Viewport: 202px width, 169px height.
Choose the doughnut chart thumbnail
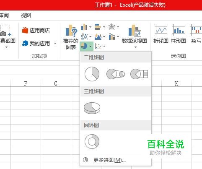coord(92,142)
